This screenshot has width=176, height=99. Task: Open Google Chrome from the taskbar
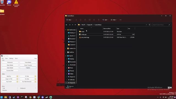click(x=30, y=97)
